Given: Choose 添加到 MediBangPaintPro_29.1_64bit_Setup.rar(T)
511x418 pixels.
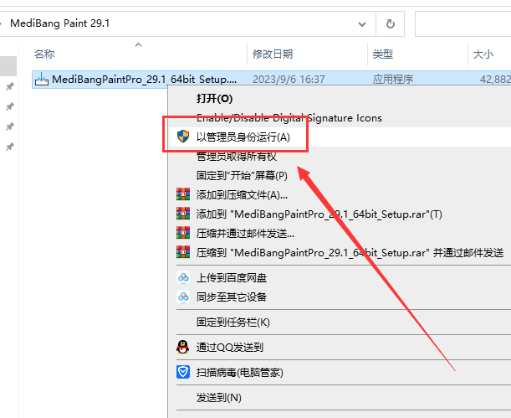Looking at the screenshot, I should pos(319,214).
